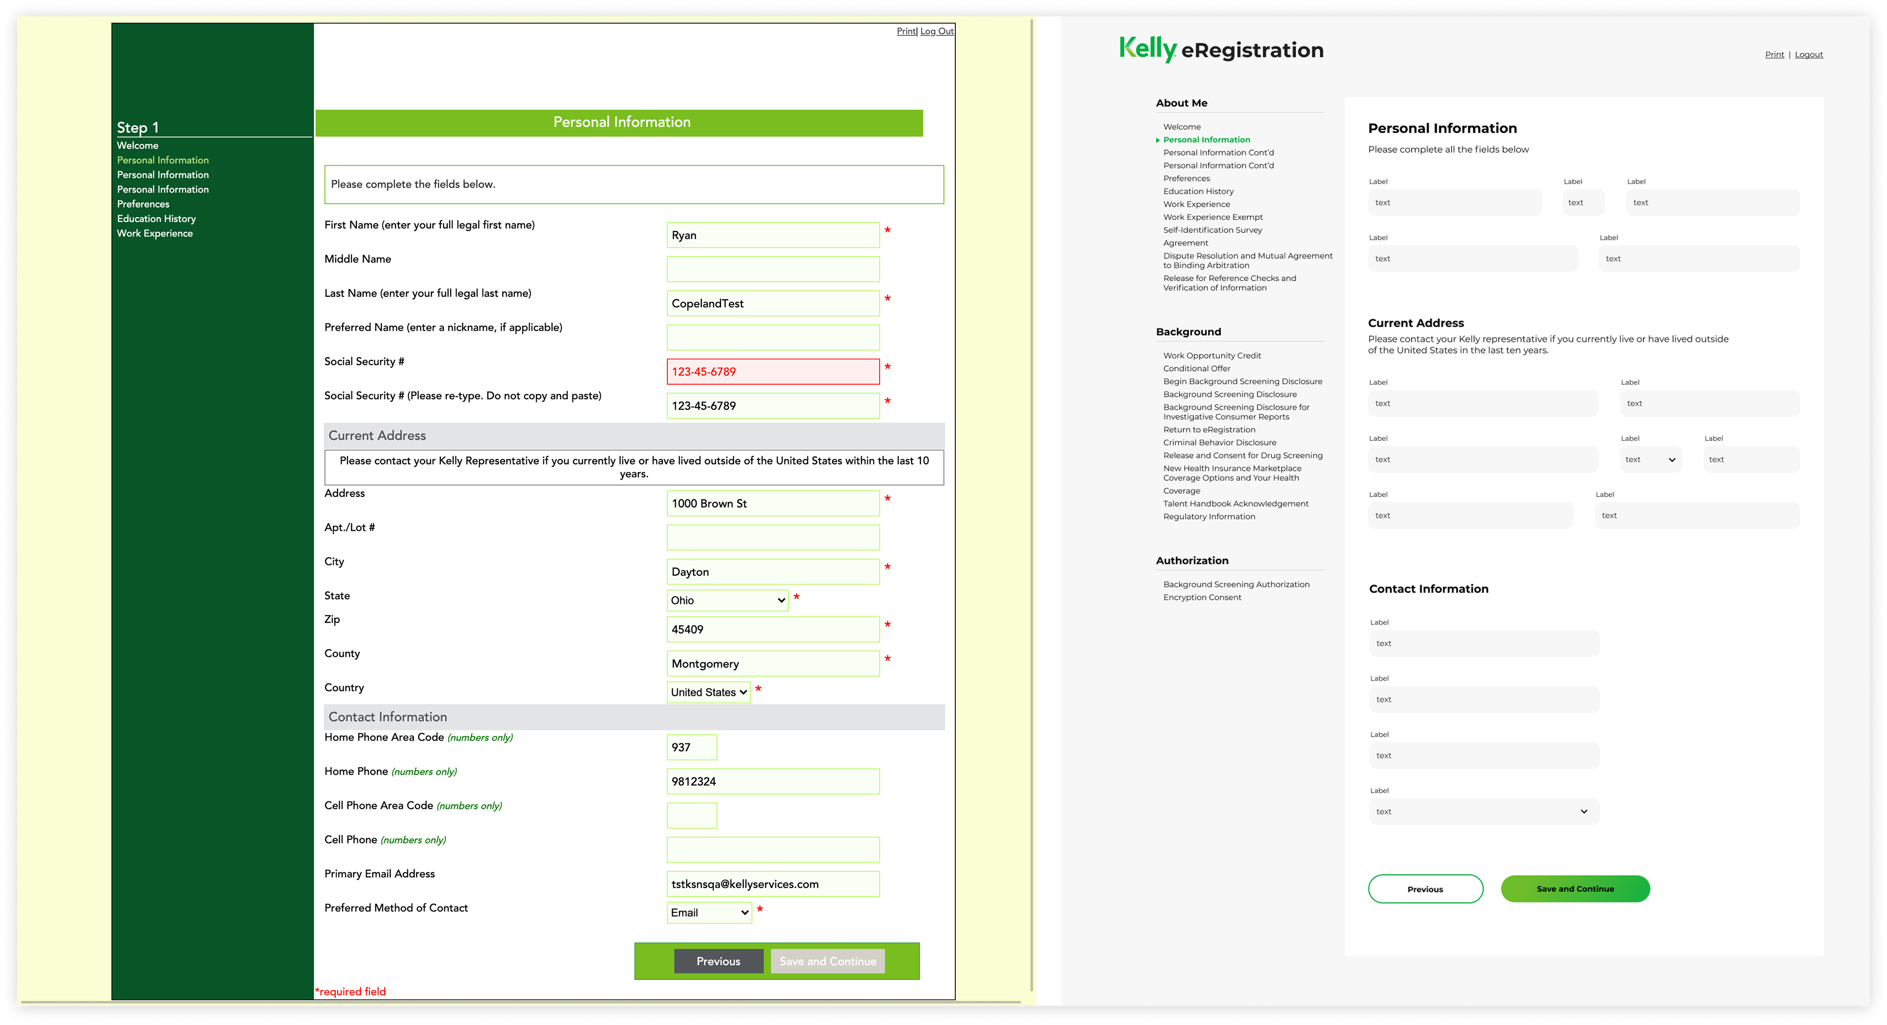This screenshot has height=1025, width=1887.
Task: Open Welcome under Step 1 sidebar
Action: (x=138, y=145)
